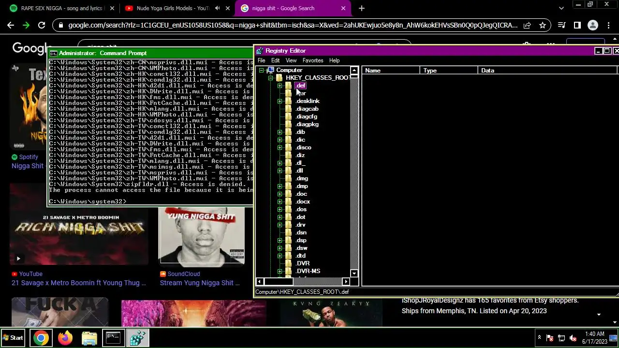Click the Data column header
The image size is (619, 348).
pyautogui.click(x=547, y=71)
